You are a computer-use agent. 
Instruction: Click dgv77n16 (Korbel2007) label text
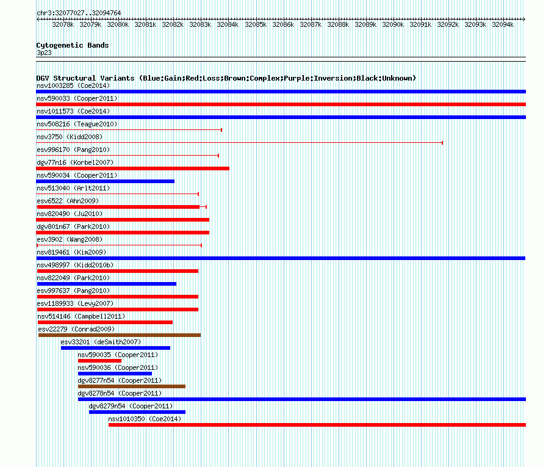pos(75,162)
